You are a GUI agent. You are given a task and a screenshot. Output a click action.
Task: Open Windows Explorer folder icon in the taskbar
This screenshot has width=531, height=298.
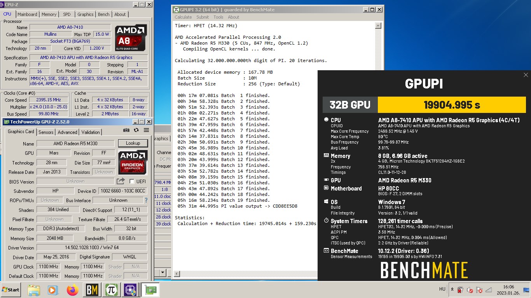(34, 290)
